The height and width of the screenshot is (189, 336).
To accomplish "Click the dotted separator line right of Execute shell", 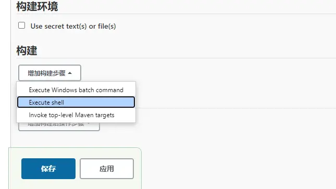I will point(235,108).
